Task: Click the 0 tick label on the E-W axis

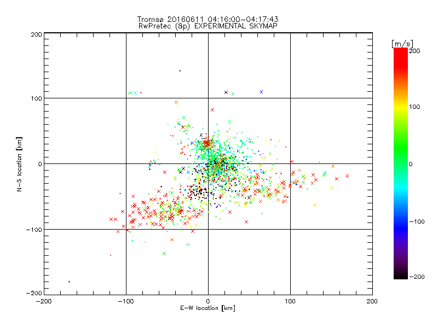Action: tap(208, 301)
